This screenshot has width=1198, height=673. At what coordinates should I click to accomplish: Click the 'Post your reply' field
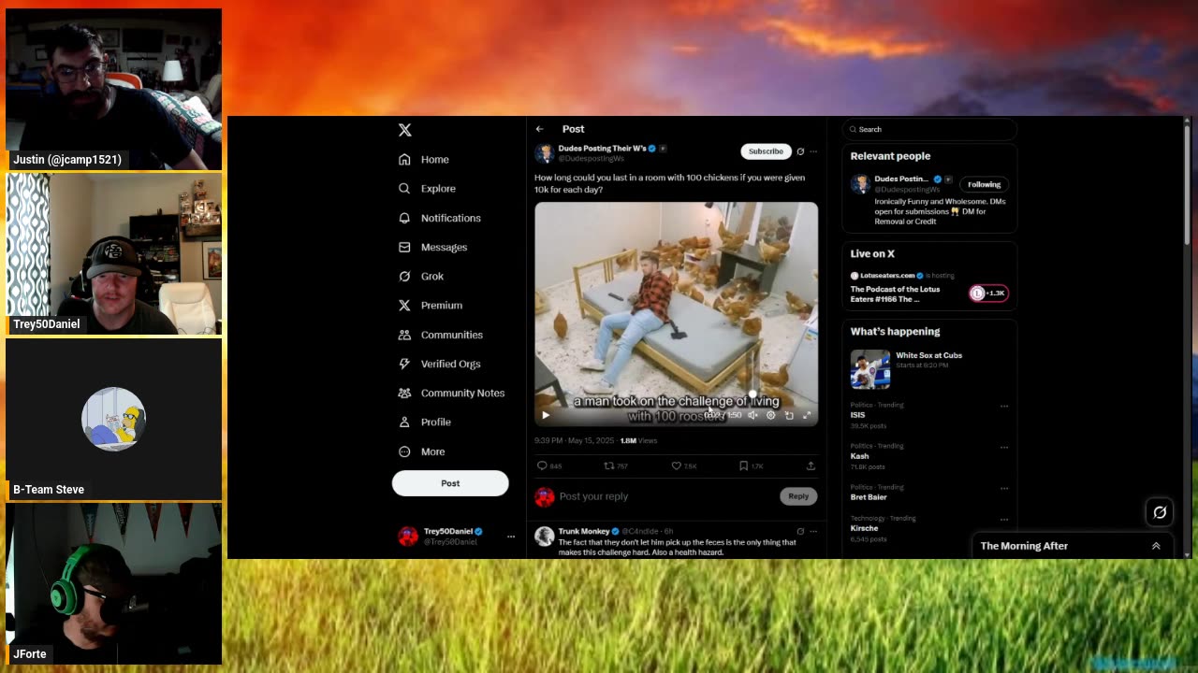tap(665, 496)
